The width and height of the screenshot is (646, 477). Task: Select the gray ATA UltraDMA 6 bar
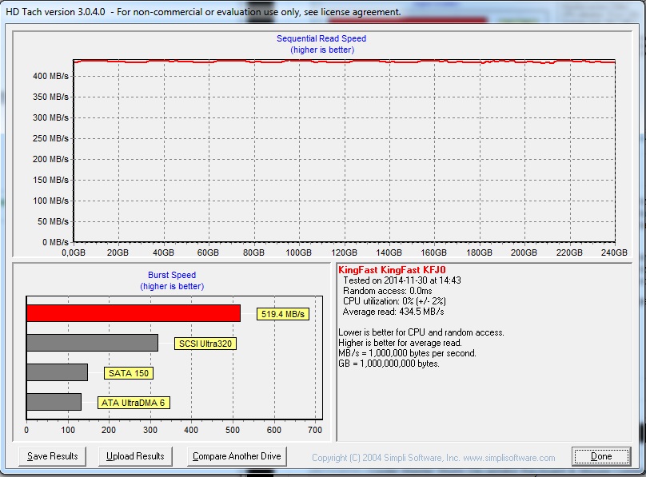pos(54,402)
